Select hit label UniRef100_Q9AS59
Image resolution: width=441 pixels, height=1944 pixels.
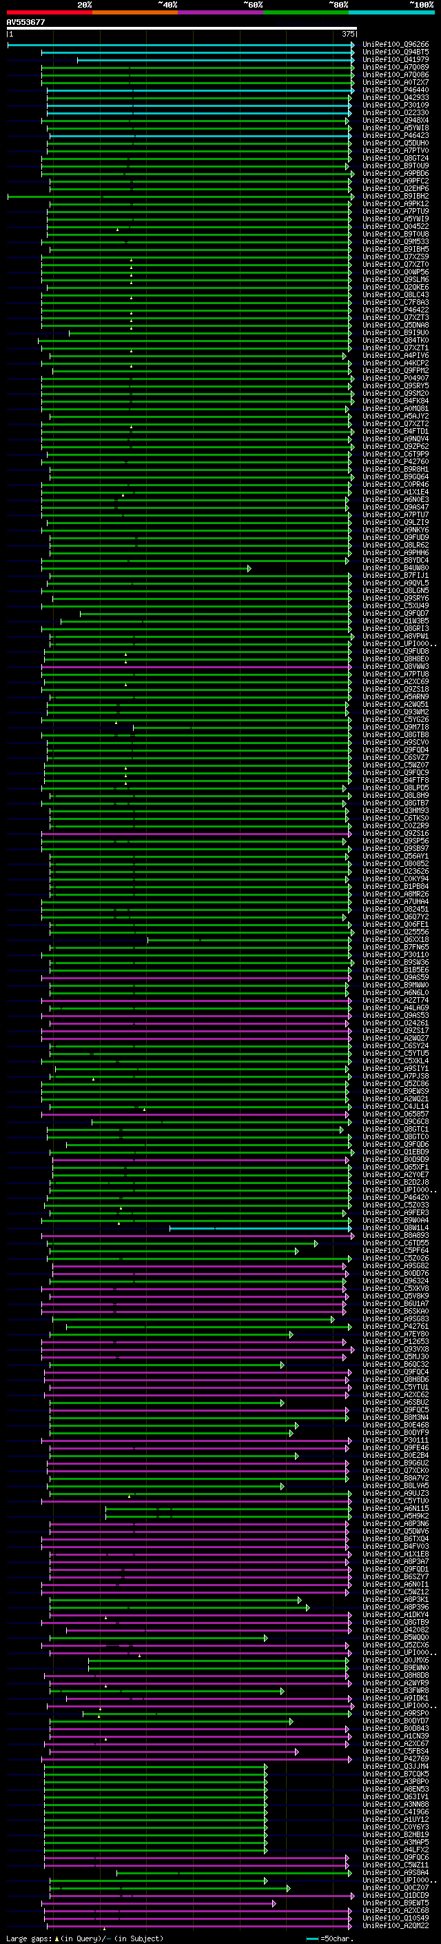[395, 977]
